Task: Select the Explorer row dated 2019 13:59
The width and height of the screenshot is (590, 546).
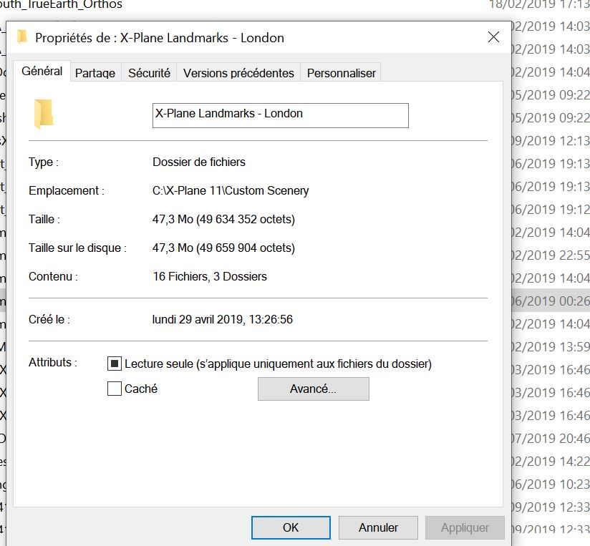Action: tap(550, 346)
